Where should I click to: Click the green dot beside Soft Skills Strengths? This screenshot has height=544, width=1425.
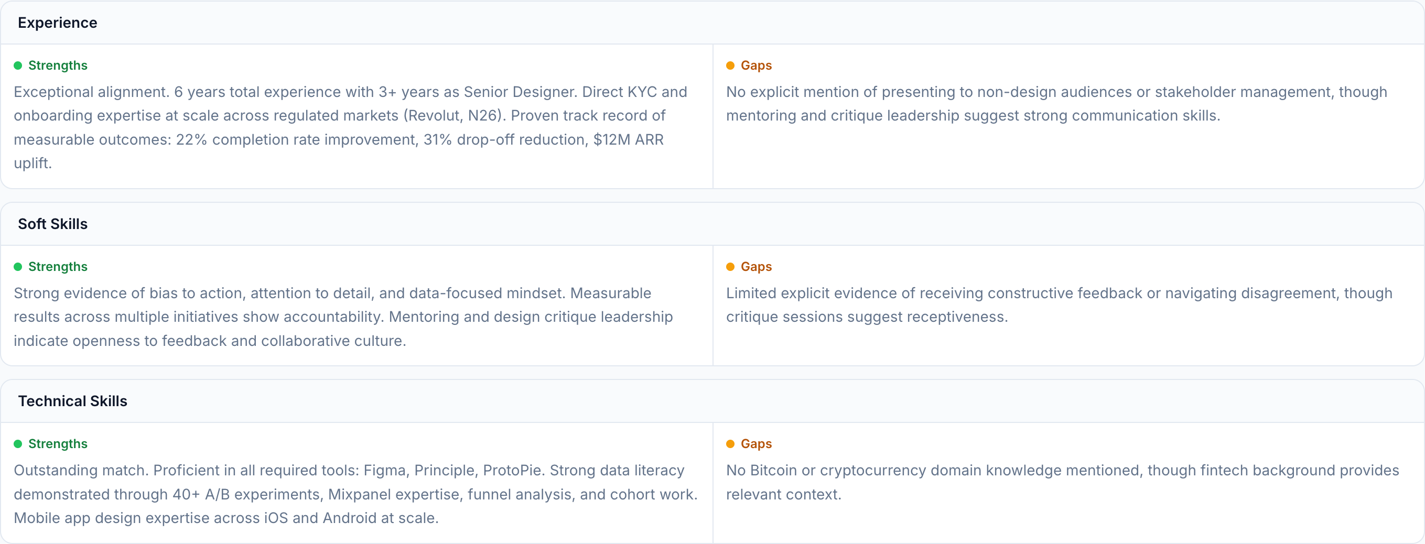pos(18,267)
